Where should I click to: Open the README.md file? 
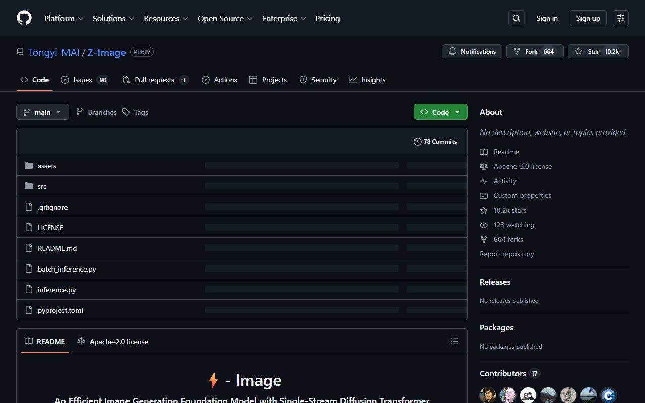[x=57, y=248]
